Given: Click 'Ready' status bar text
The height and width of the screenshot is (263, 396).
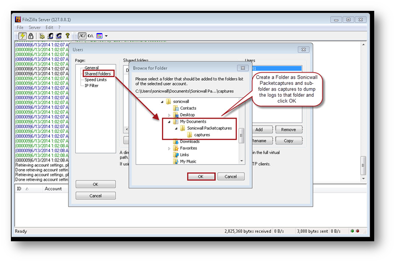Looking at the screenshot, I should pos(21,231).
